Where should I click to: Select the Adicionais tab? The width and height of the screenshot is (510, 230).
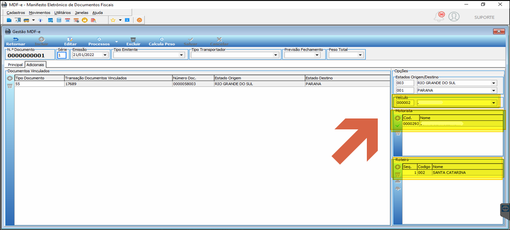[x=36, y=64]
